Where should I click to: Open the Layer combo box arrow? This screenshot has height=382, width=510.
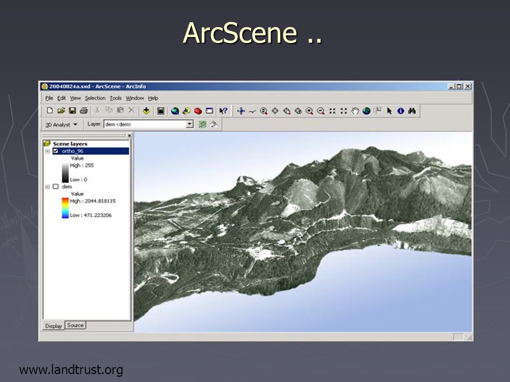point(190,124)
